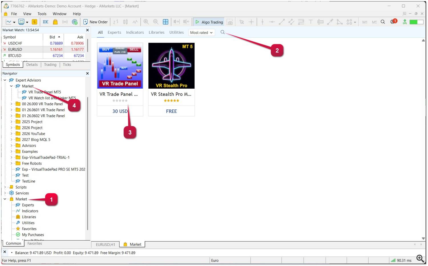
Task: Click the zoom out magnifier icon
Action: click(x=156, y=22)
